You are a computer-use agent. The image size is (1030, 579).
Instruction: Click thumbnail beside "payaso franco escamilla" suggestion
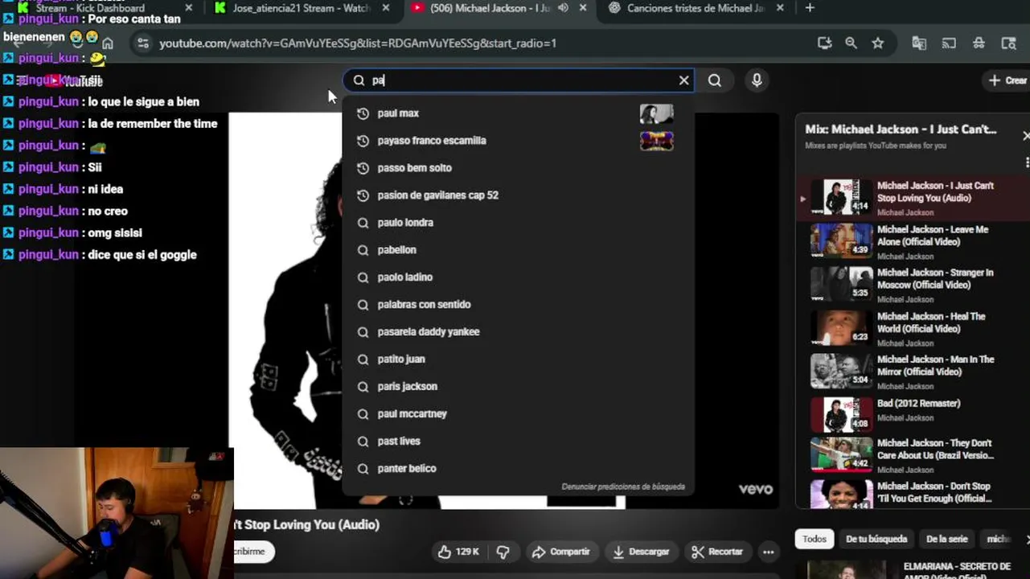(x=656, y=141)
